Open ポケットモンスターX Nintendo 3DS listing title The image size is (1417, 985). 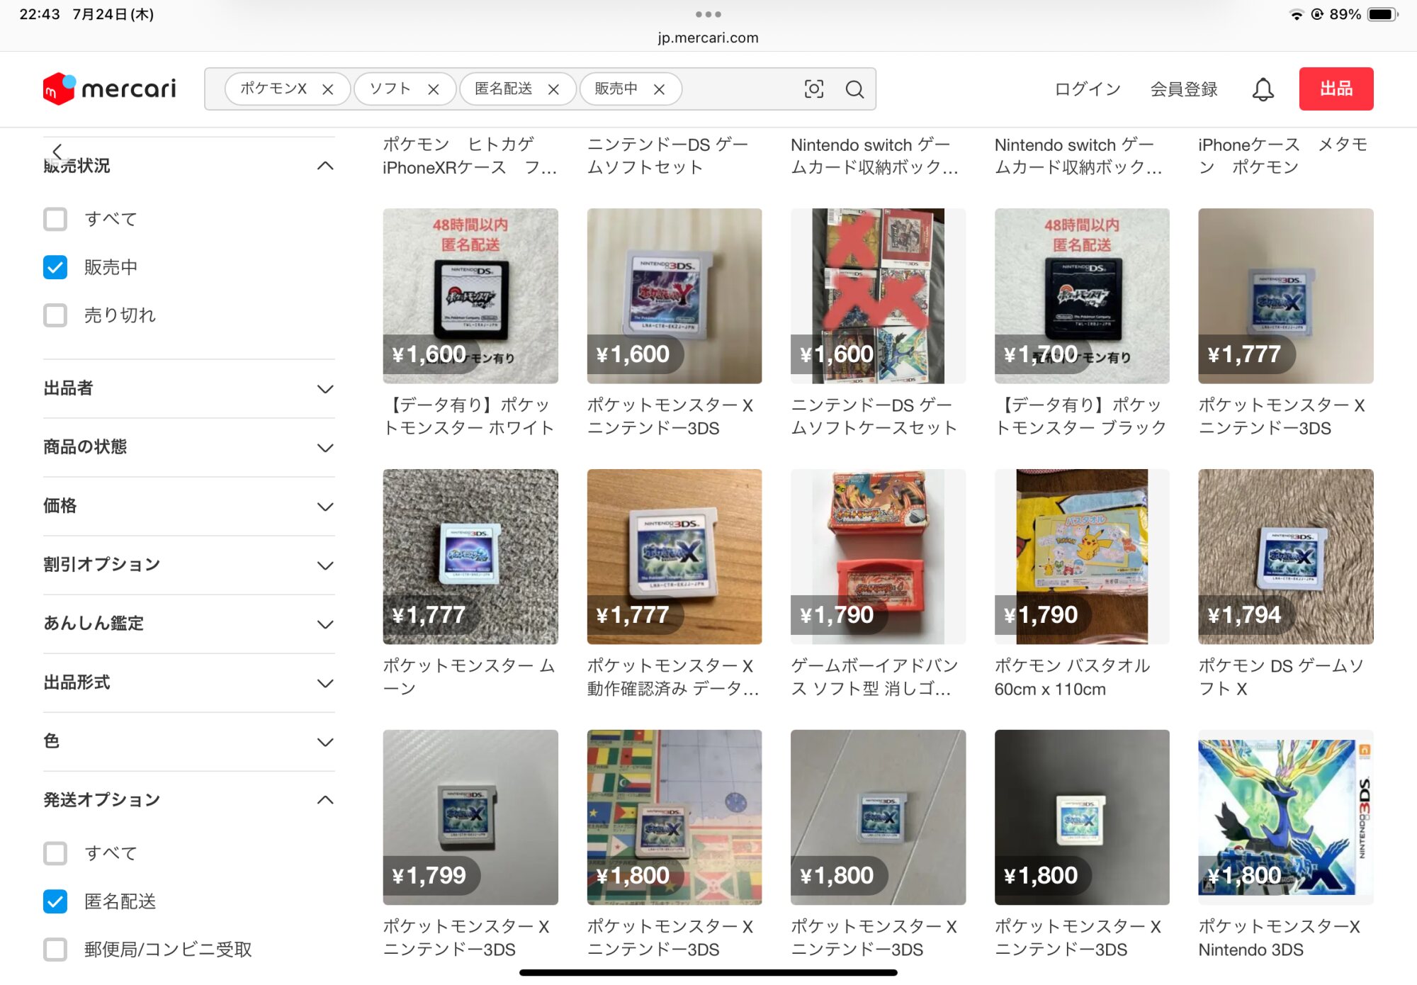[1280, 938]
